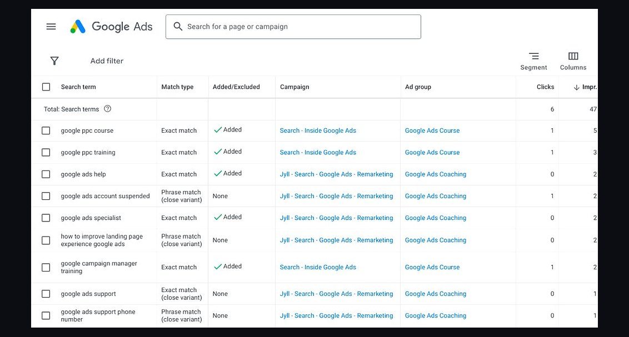
Task: Check the google ppc training row
Action: pyautogui.click(x=46, y=152)
